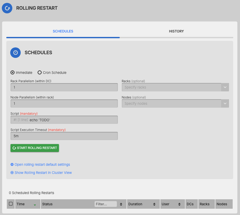Tick the select-all checkbox in table header
Screen dimensions: 240x215
pyautogui.click(x=11, y=204)
